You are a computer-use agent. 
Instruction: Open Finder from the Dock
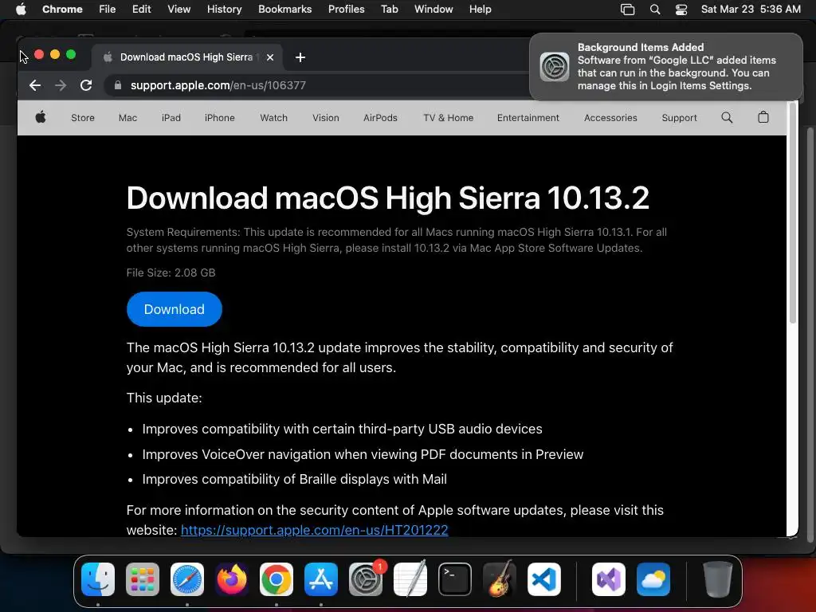coord(98,579)
